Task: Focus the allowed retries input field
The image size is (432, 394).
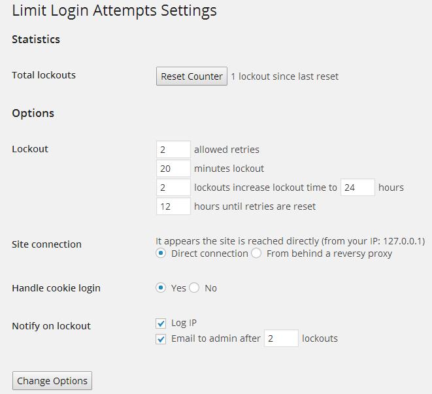Action: point(173,150)
